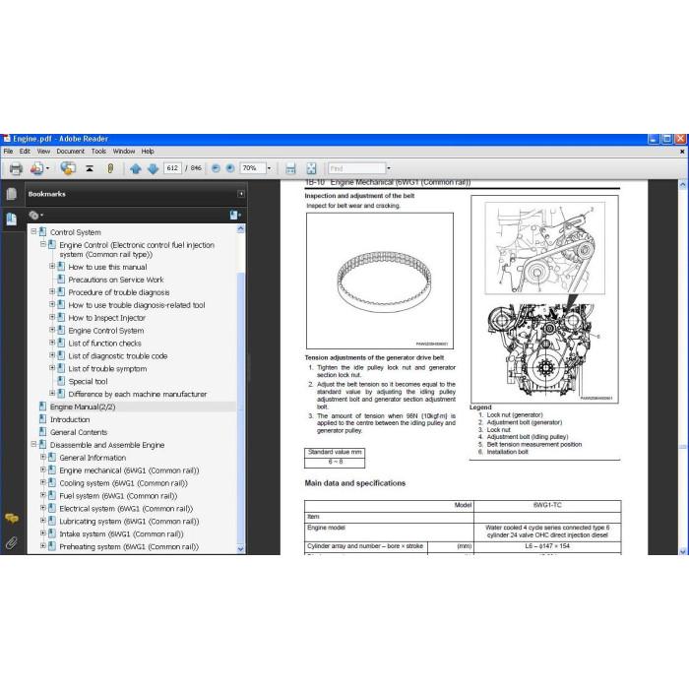Open the zoom level dropdown arrow
This screenshot has width=689, height=689.
point(269,168)
